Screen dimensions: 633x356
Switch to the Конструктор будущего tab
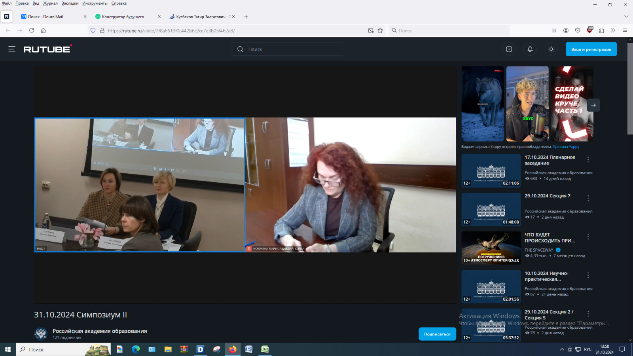pos(123,17)
